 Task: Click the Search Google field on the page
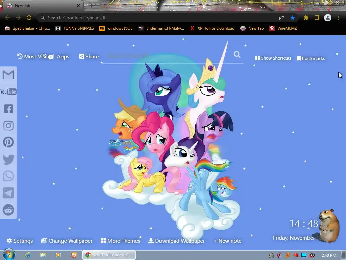point(168,55)
